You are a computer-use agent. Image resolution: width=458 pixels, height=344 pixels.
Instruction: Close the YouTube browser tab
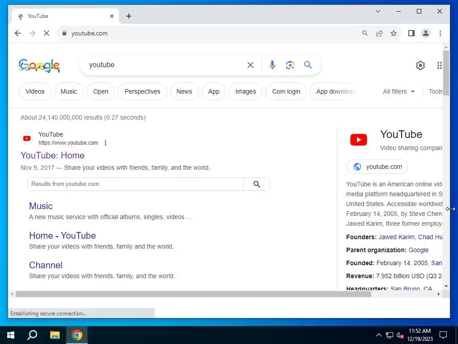[111, 16]
